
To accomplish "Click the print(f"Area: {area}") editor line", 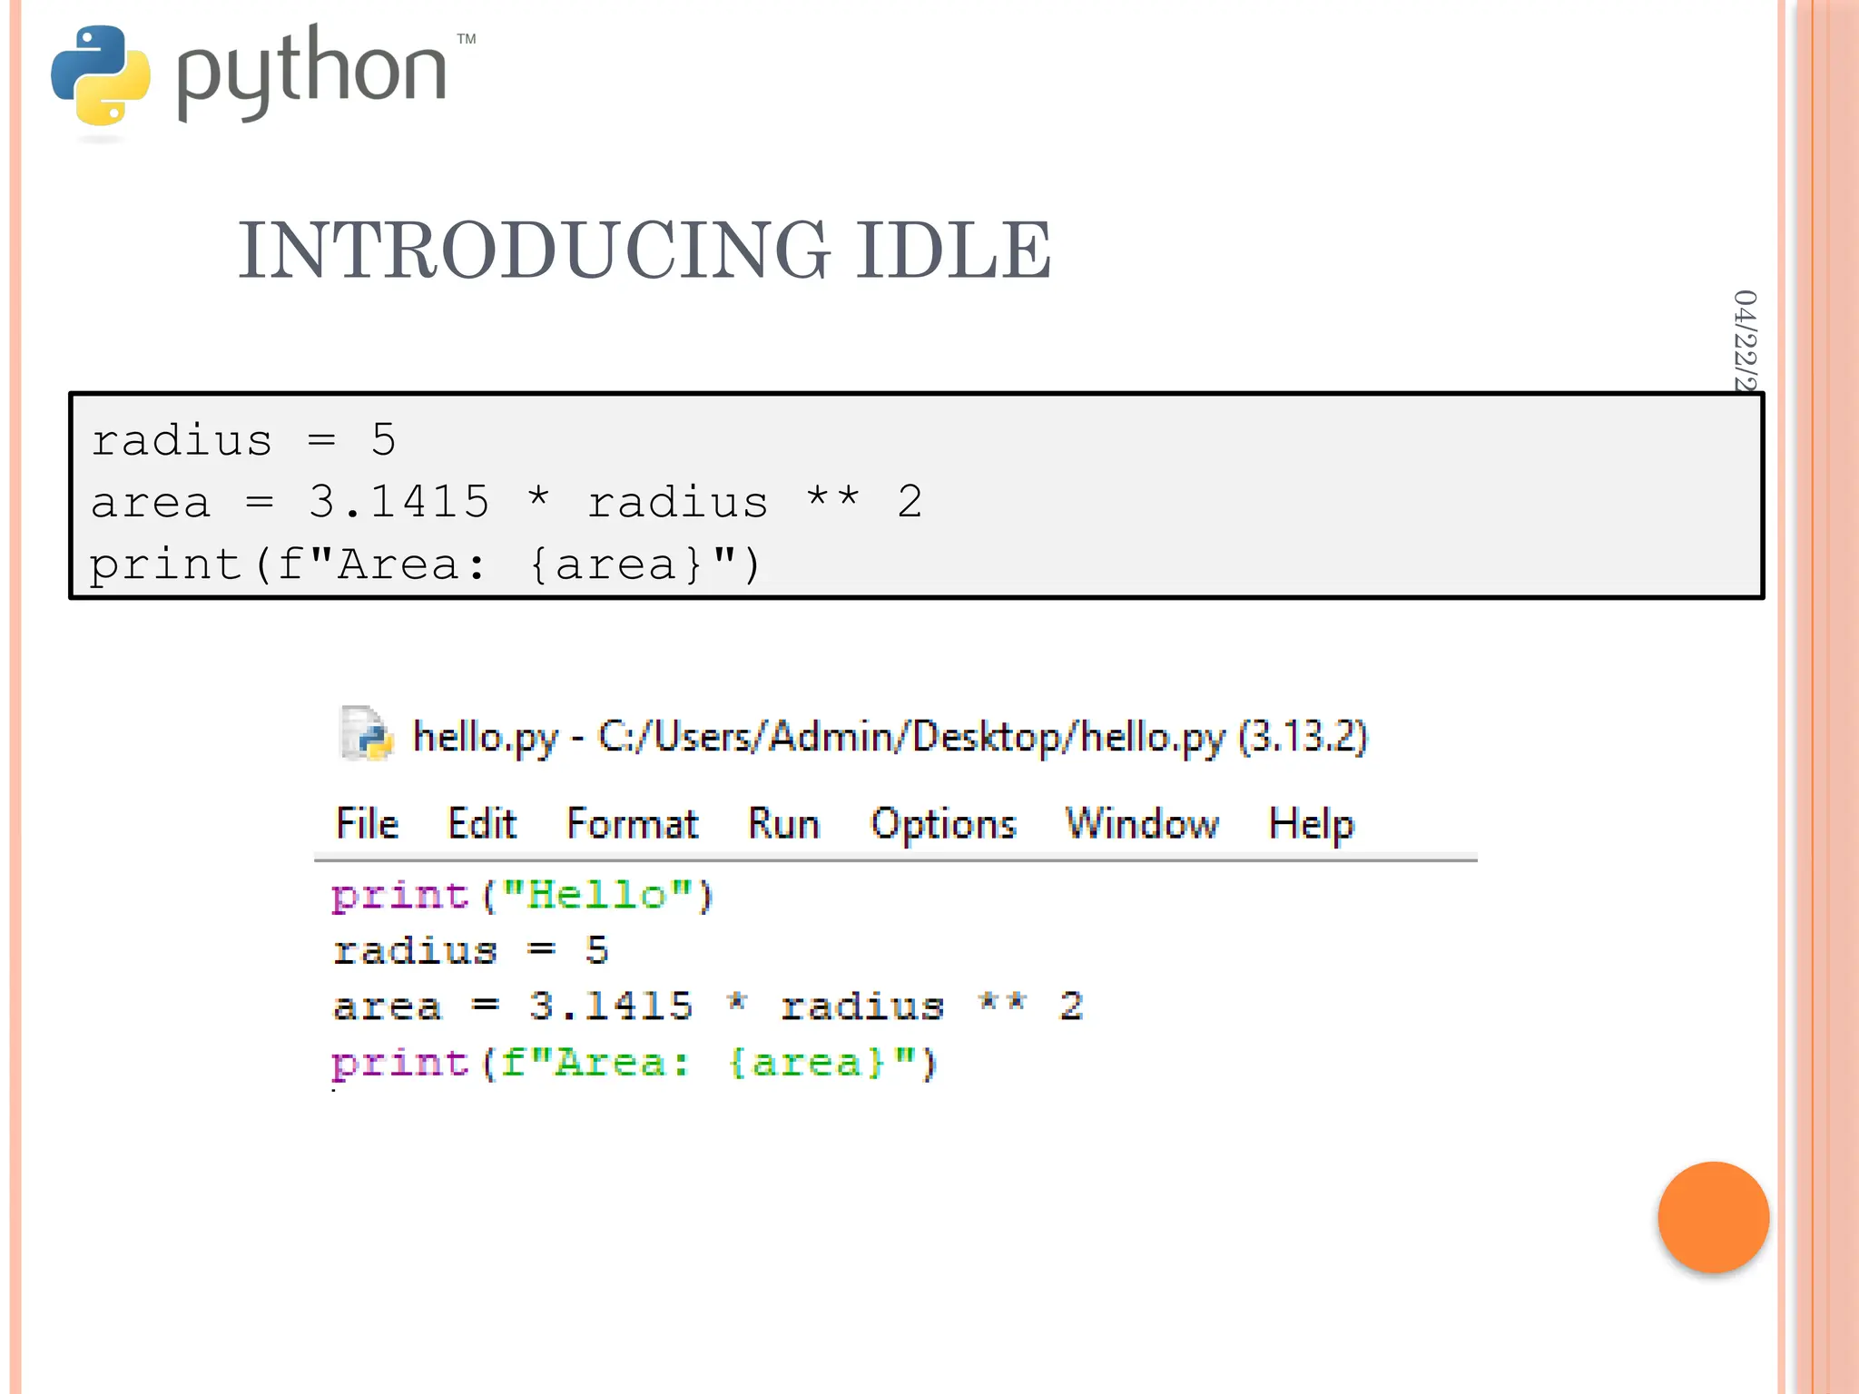I will coord(634,1063).
